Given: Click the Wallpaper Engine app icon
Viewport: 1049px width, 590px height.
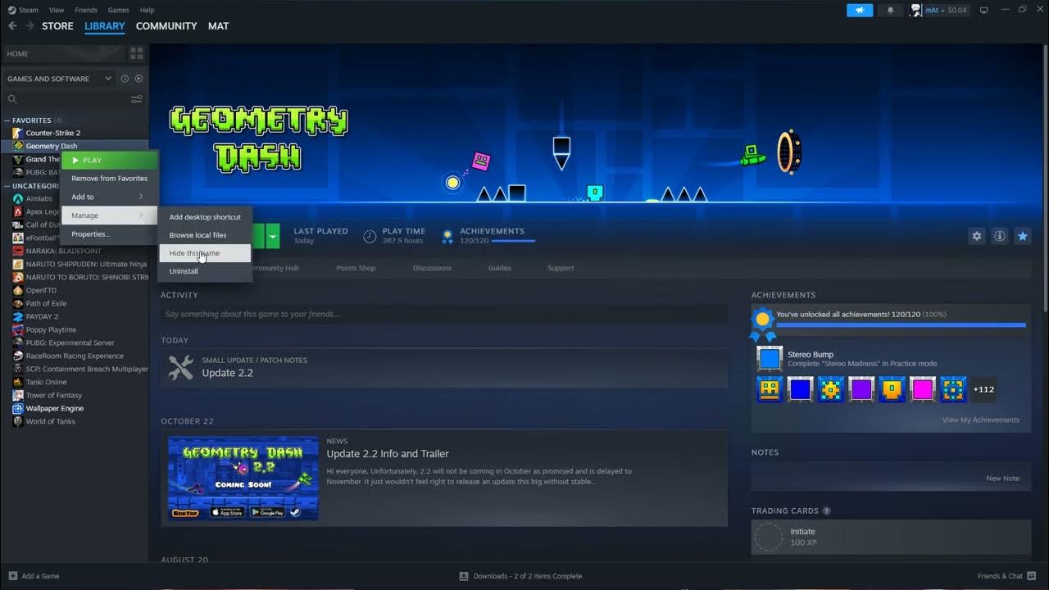Looking at the screenshot, I should point(18,408).
